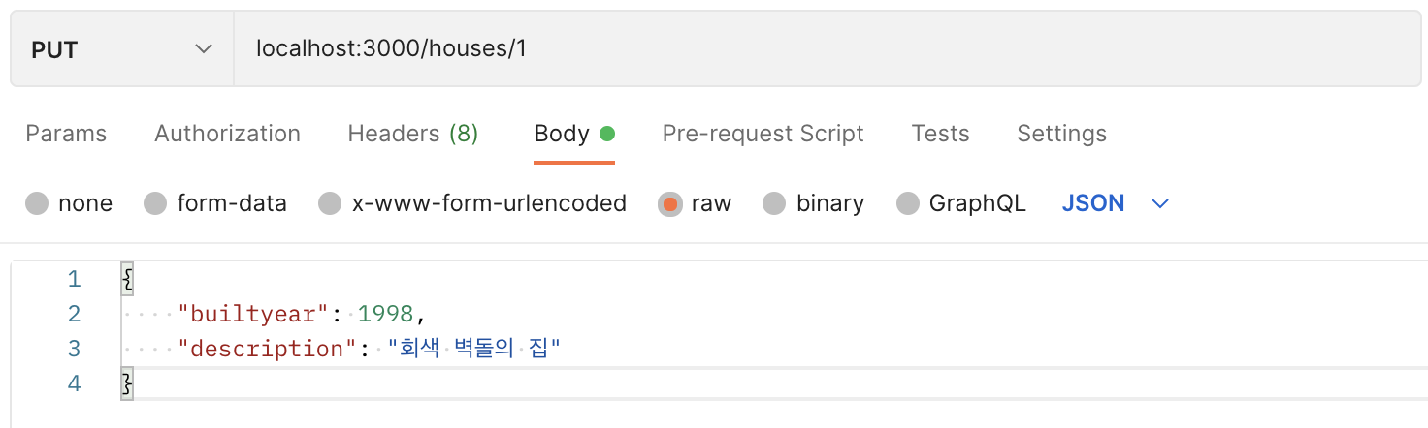
Task: Choose the form-data radio option
Action: pos(155,204)
